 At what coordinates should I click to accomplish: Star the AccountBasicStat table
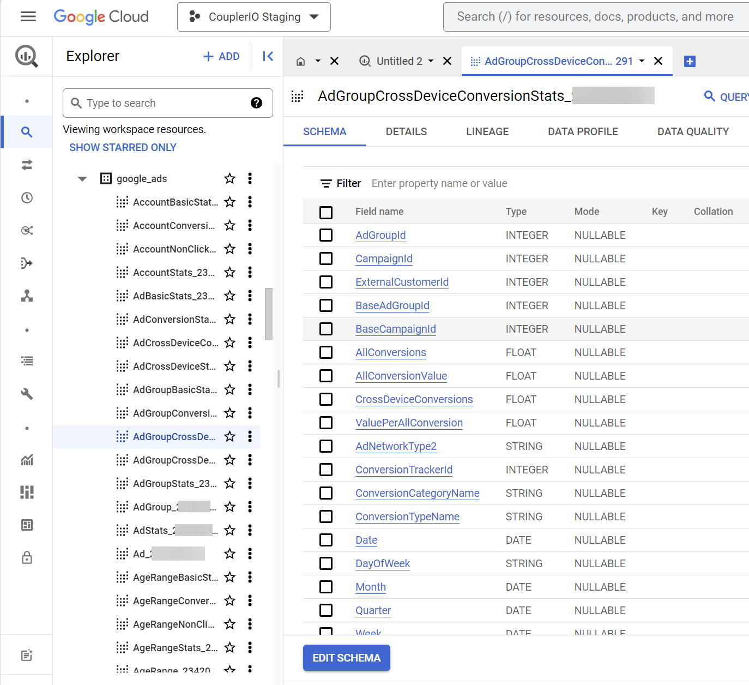click(x=230, y=202)
